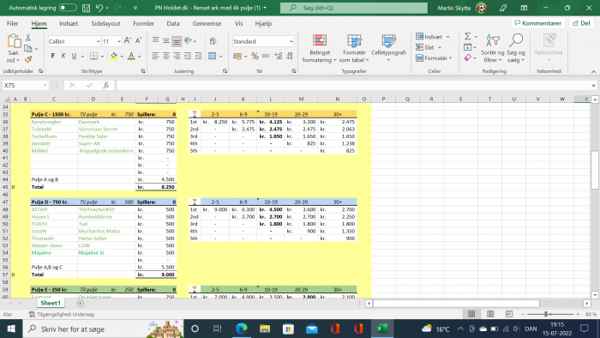600x338 pixels.
Task: Switch to the Formler tab
Action: (x=143, y=23)
